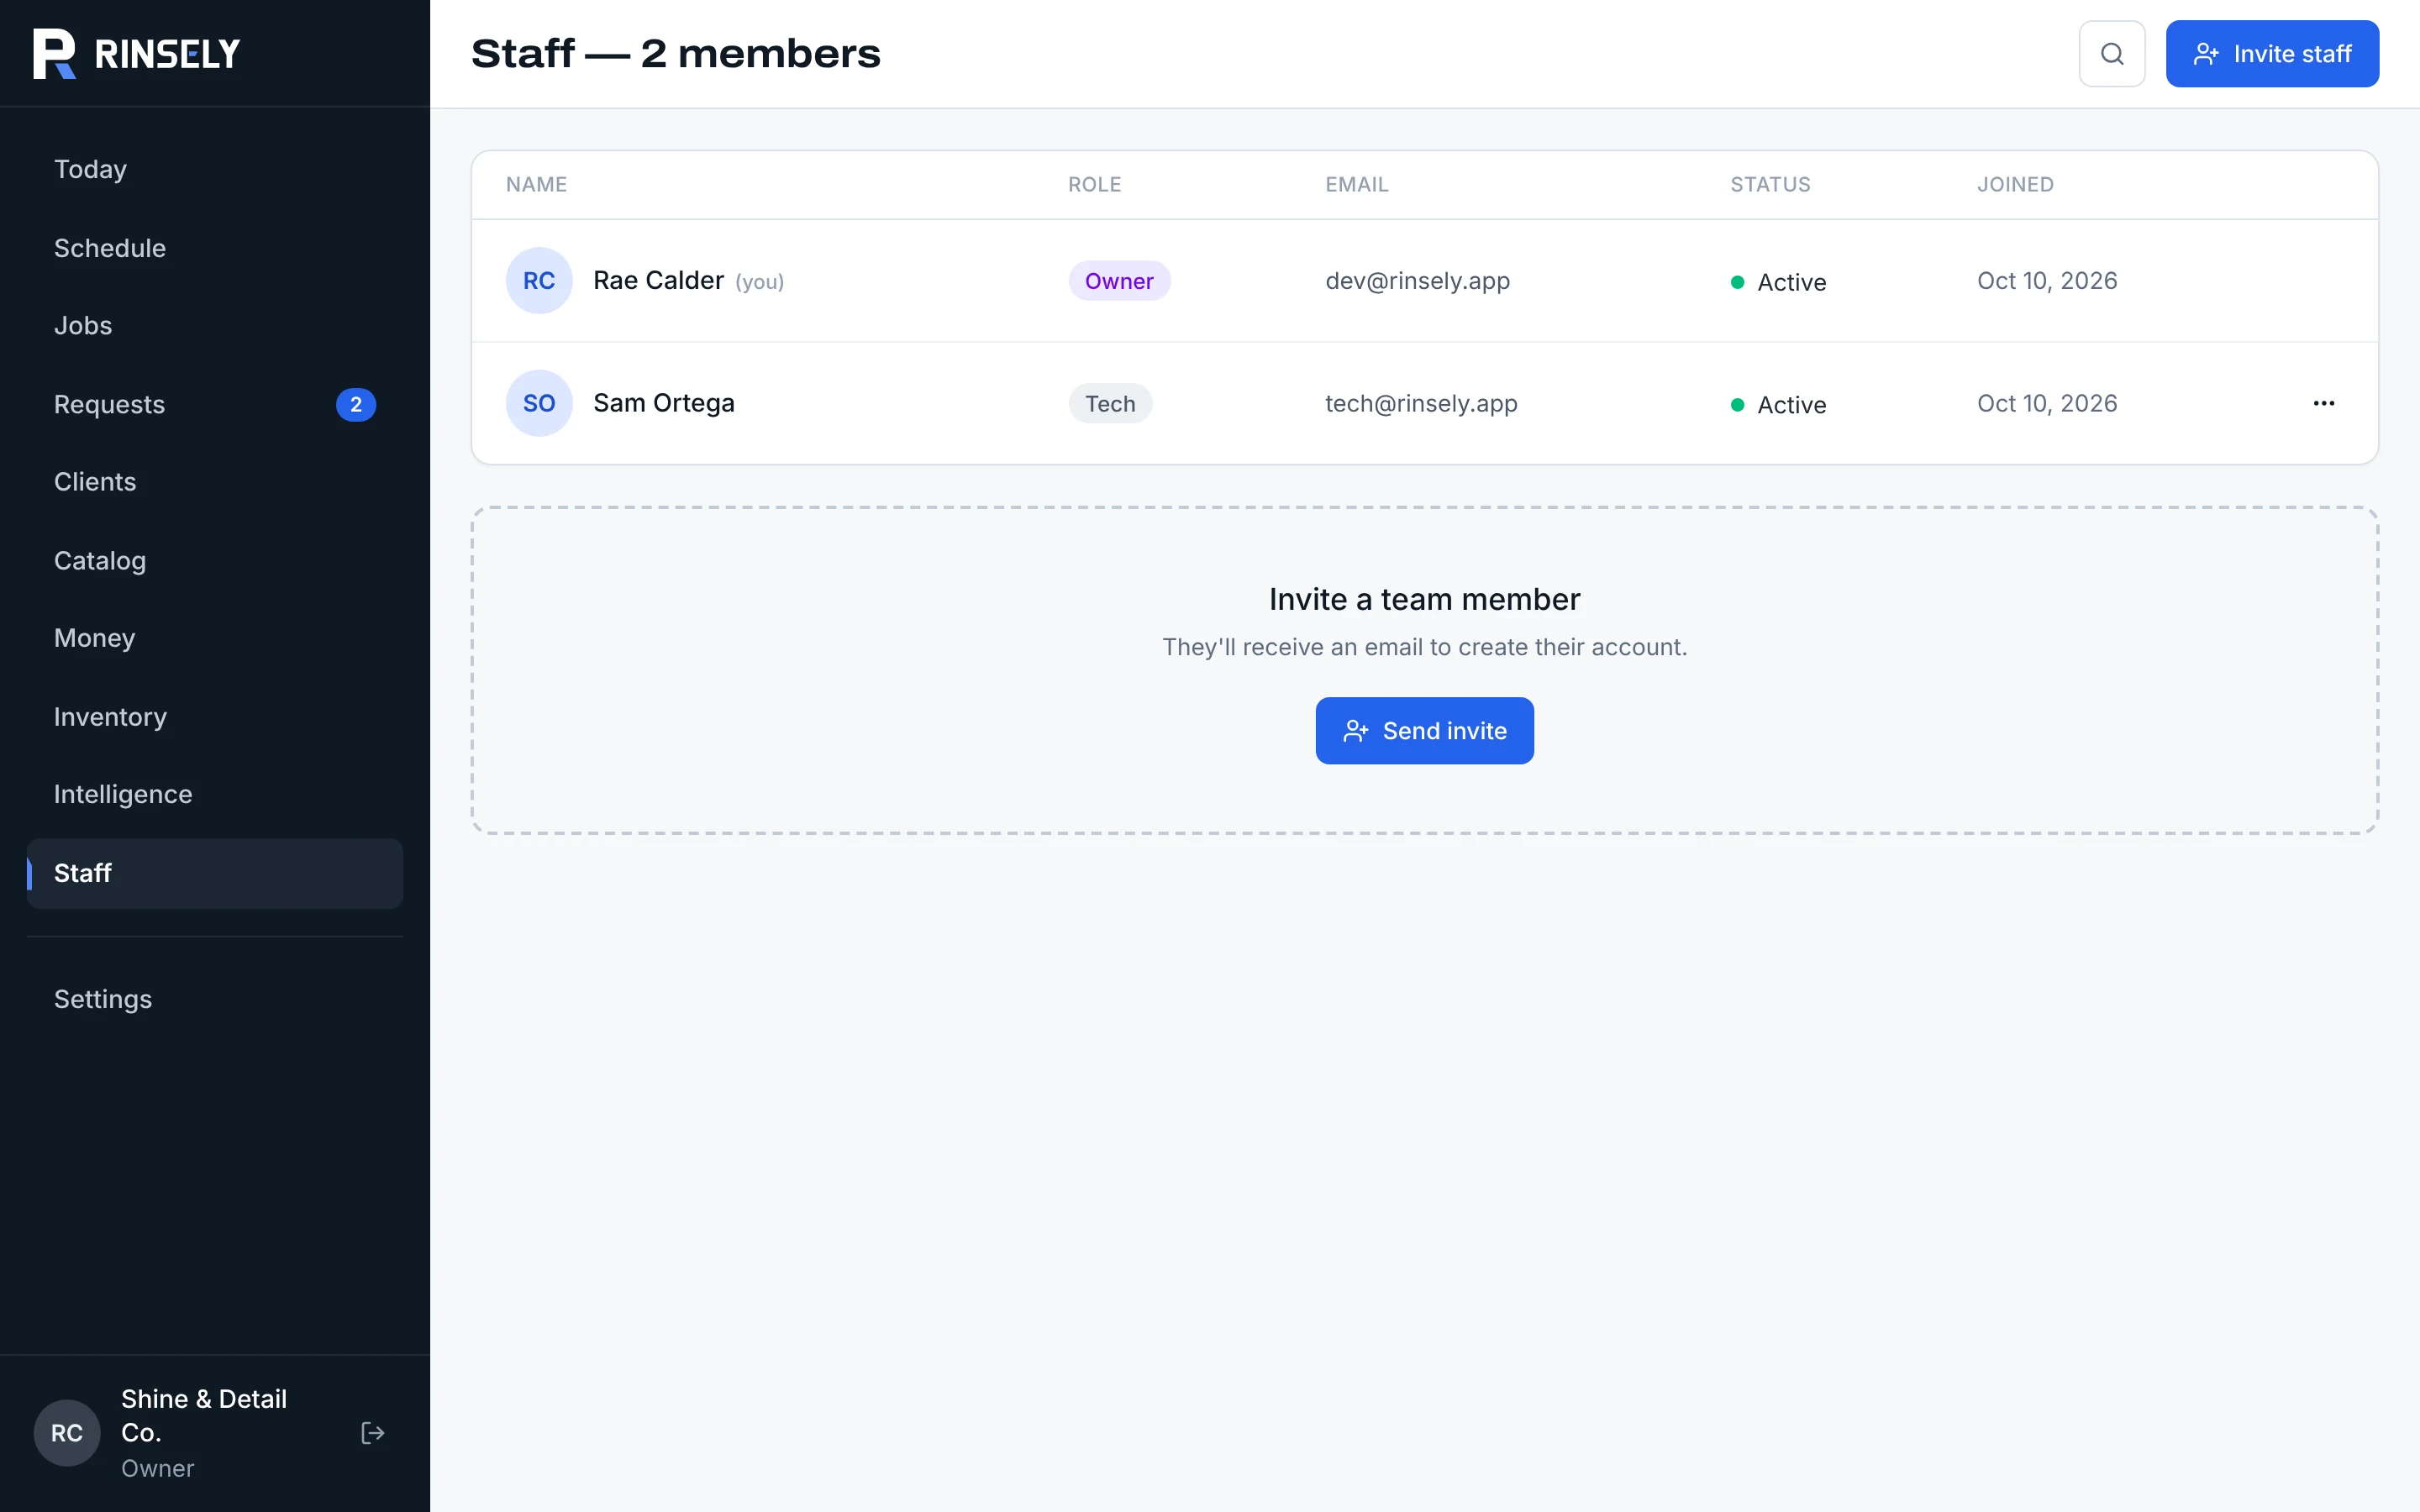Viewport: 2420px width, 1512px height.
Task: Click Sam Ortega's joined date Oct 10, 2026
Action: click(2047, 403)
